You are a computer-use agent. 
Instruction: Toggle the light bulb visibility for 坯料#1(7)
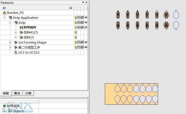[x=76, y=32]
